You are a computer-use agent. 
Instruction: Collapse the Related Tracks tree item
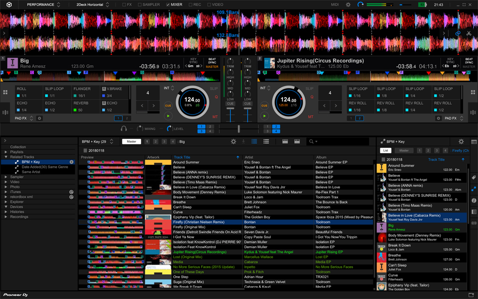point(6,157)
